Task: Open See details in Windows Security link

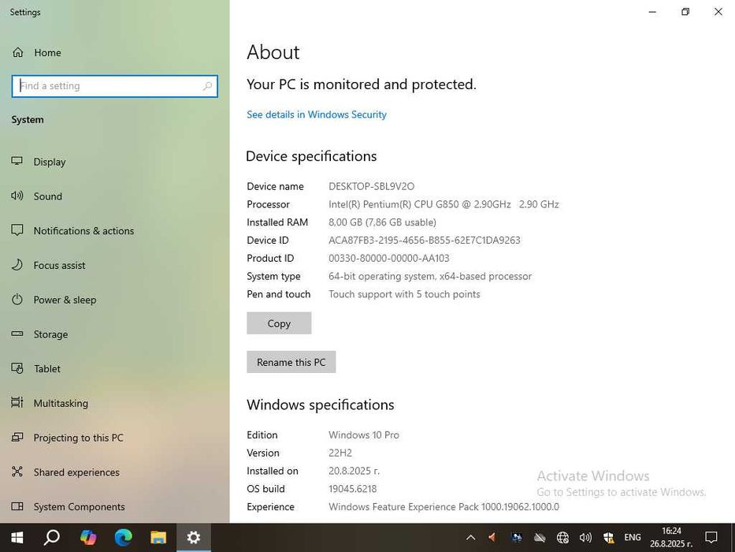Action: (x=317, y=114)
